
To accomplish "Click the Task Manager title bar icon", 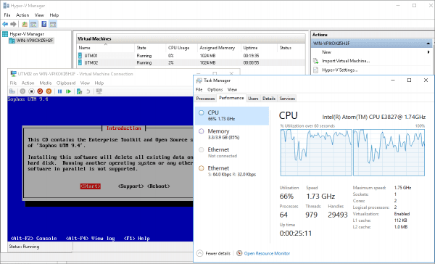I will coord(199,81).
